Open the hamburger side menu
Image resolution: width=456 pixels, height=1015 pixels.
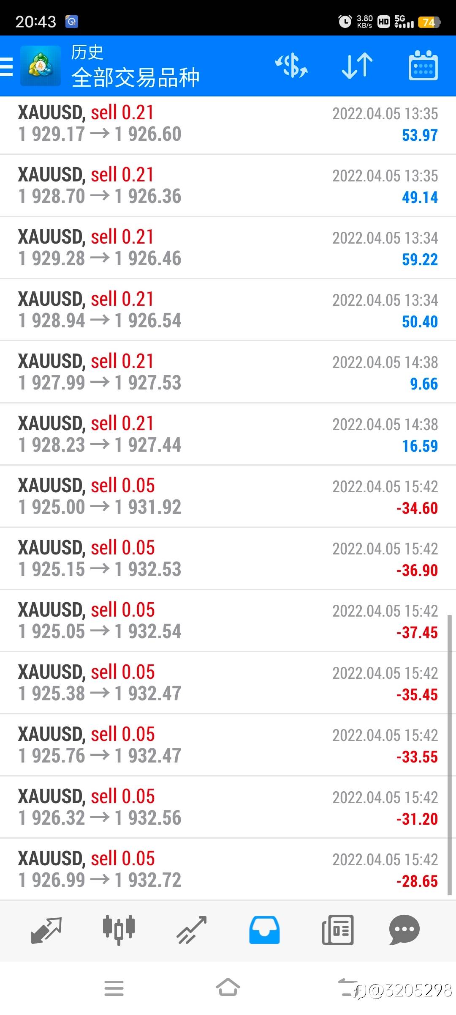click(x=7, y=66)
